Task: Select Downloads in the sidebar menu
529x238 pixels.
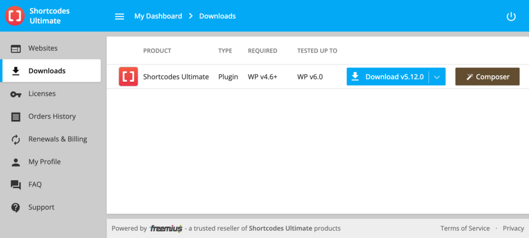Action: (x=47, y=71)
